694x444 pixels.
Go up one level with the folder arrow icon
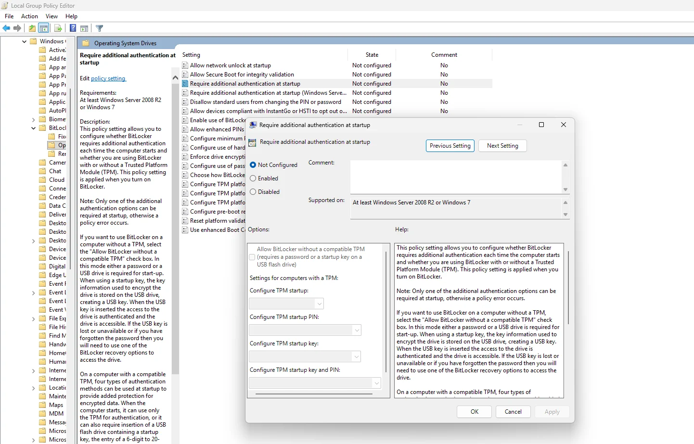[x=32, y=28]
